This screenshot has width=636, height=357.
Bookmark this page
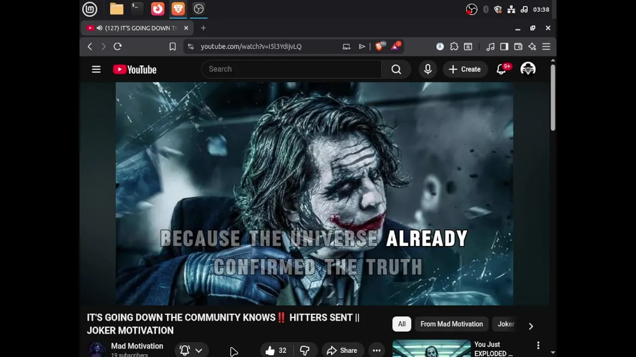(x=172, y=47)
